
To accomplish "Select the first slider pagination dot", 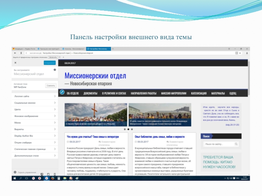I will [125, 129].
